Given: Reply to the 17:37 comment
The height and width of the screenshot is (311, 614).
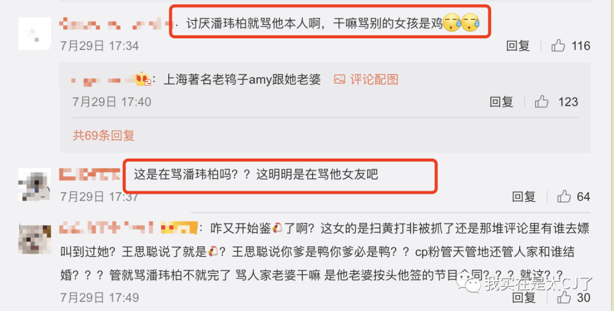Looking at the screenshot, I should (524, 197).
